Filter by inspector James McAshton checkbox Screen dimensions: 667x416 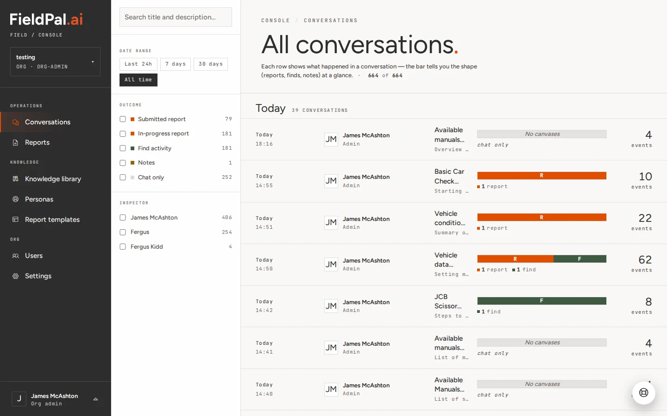123,218
